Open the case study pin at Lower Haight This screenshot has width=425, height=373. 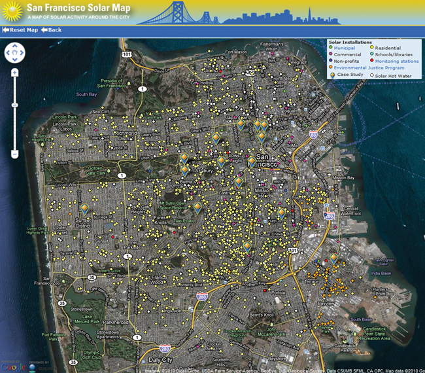(221, 162)
